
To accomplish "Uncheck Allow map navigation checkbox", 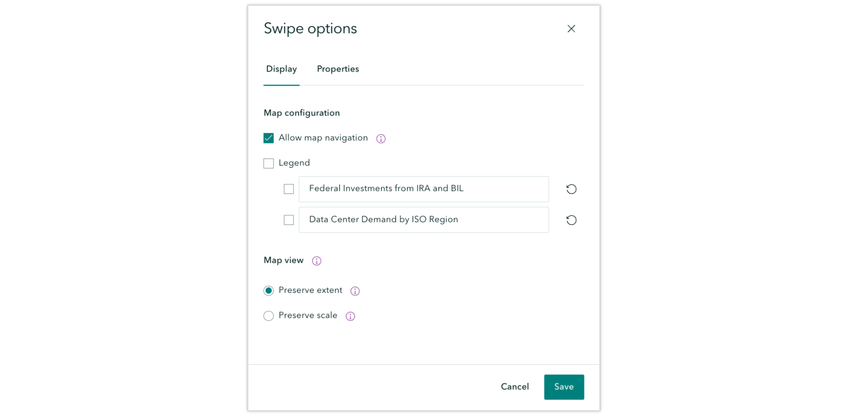I will point(268,138).
